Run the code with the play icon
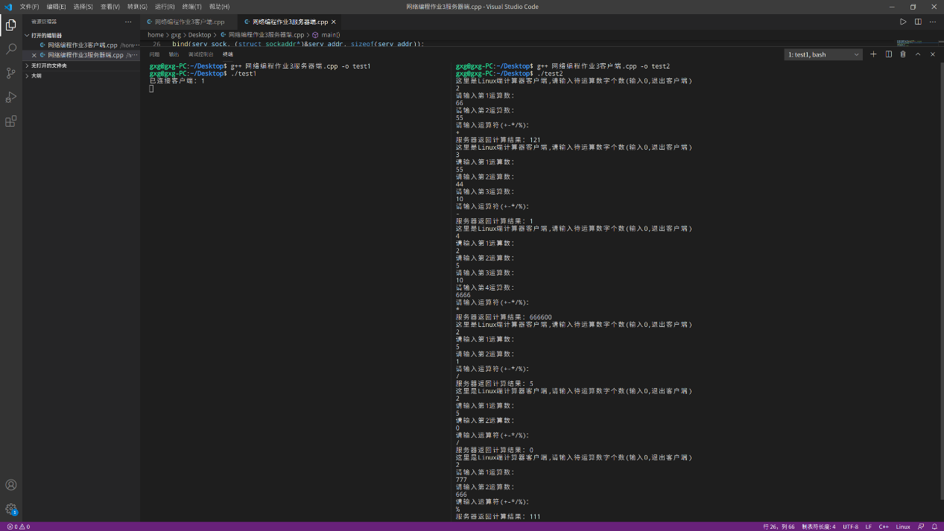 pos(903,22)
